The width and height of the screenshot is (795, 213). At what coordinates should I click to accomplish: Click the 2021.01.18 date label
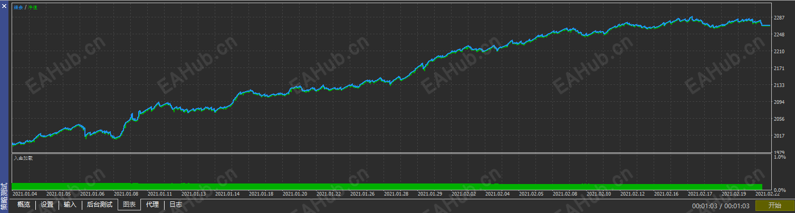tap(261, 194)
